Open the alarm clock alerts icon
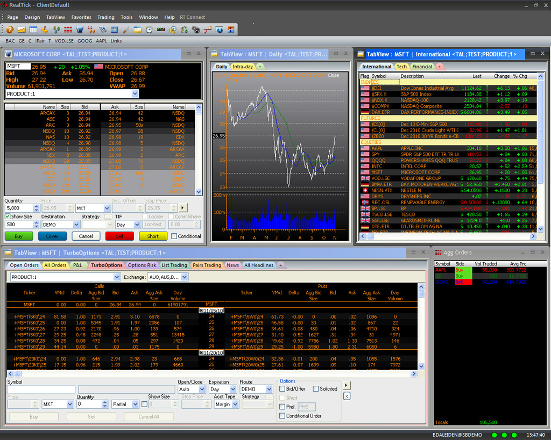The width and height of the screenshot is (551, 440). pos(150,30)
